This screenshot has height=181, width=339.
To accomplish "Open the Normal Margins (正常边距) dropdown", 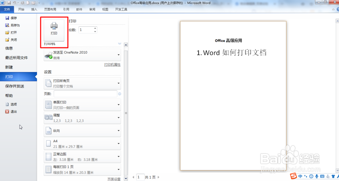I will pyautogui.click(x=82, y=157).
